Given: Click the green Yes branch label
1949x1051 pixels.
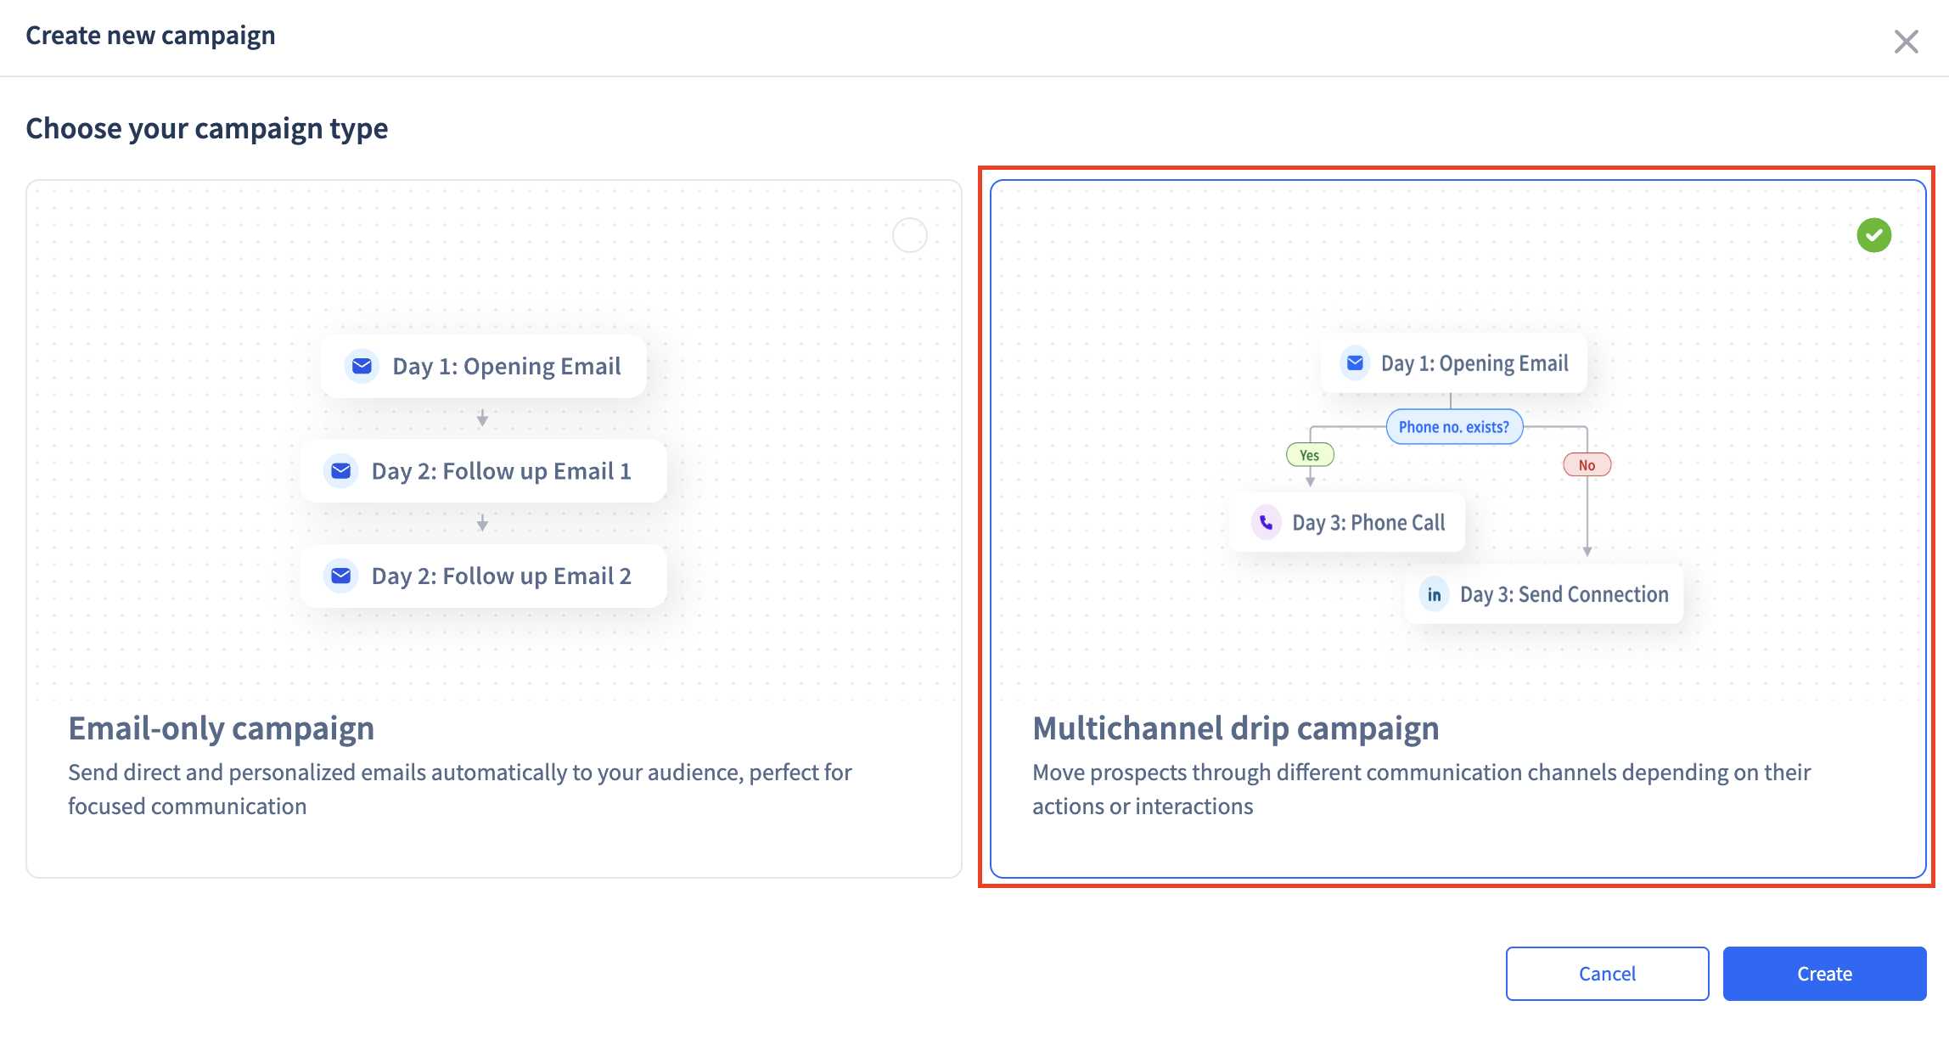Looking at the screenshot, I should (1310, 455).
